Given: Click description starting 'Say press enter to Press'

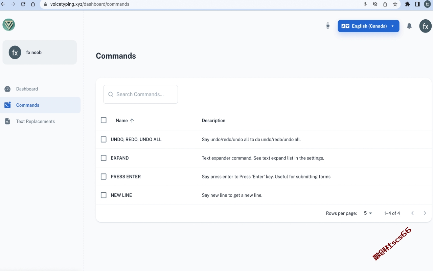Looking at the screenshot, I should click(266, 176).
